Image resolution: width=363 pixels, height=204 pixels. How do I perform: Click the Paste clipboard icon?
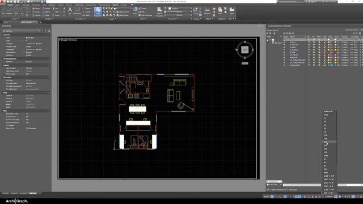[220, 11]
